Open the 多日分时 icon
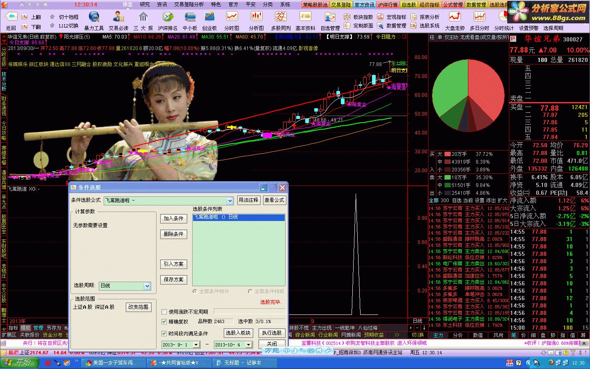Image resolution: width=590 pixels, height=369 pixels. (479, 17)
